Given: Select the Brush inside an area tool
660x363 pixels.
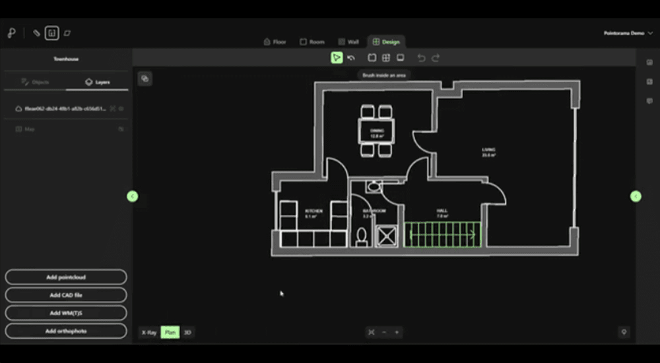Looking at the screenshot, I should (372, 58).
